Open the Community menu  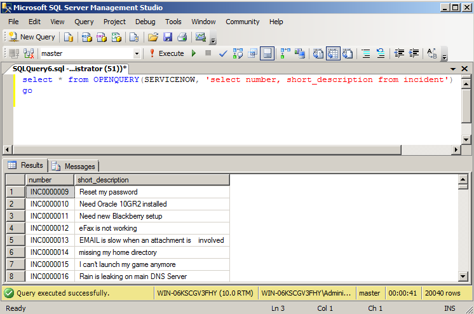[x=243, y=22]
